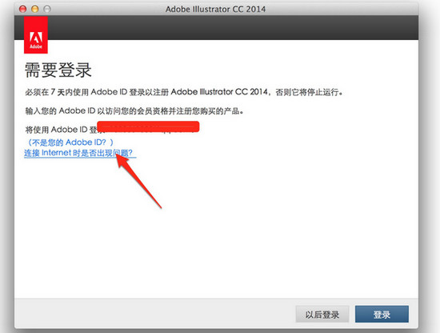Click the red Adobe logo
The image size is (440, 333).
pyautogui.click(x=36, y=34)
